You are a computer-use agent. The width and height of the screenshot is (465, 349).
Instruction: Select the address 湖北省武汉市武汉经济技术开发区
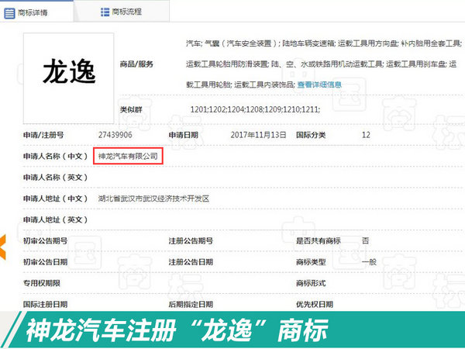[153, 199]
